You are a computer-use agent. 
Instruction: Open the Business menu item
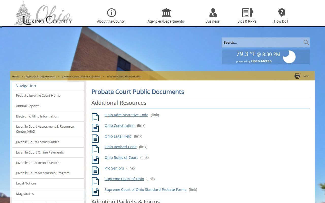213,21
